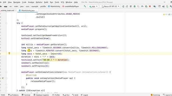
Task: Click the Run Anything window icon in toolbar
Action: [159, 6]
